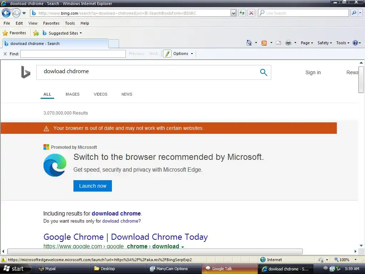
Task: Click the download chrome suggestion link
Action: pyautogui.click(x=116, y=213)
